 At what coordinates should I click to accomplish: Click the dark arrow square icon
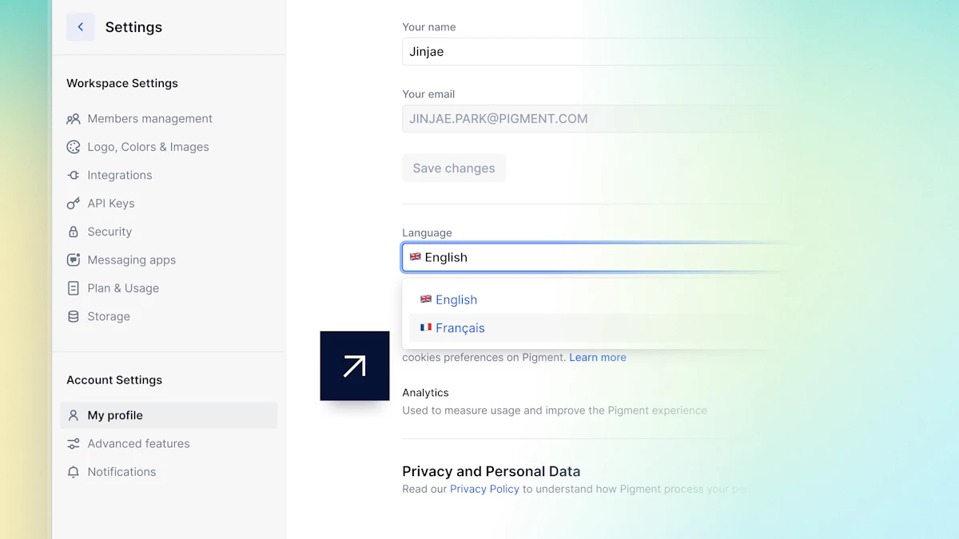coord(354,366)
